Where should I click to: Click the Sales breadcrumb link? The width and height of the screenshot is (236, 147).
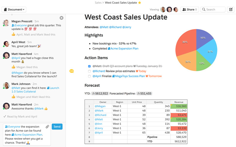pyautogui.click(x=98, y=3)
